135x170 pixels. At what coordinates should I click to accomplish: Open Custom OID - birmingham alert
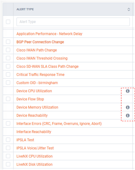[x=37, y=83]
